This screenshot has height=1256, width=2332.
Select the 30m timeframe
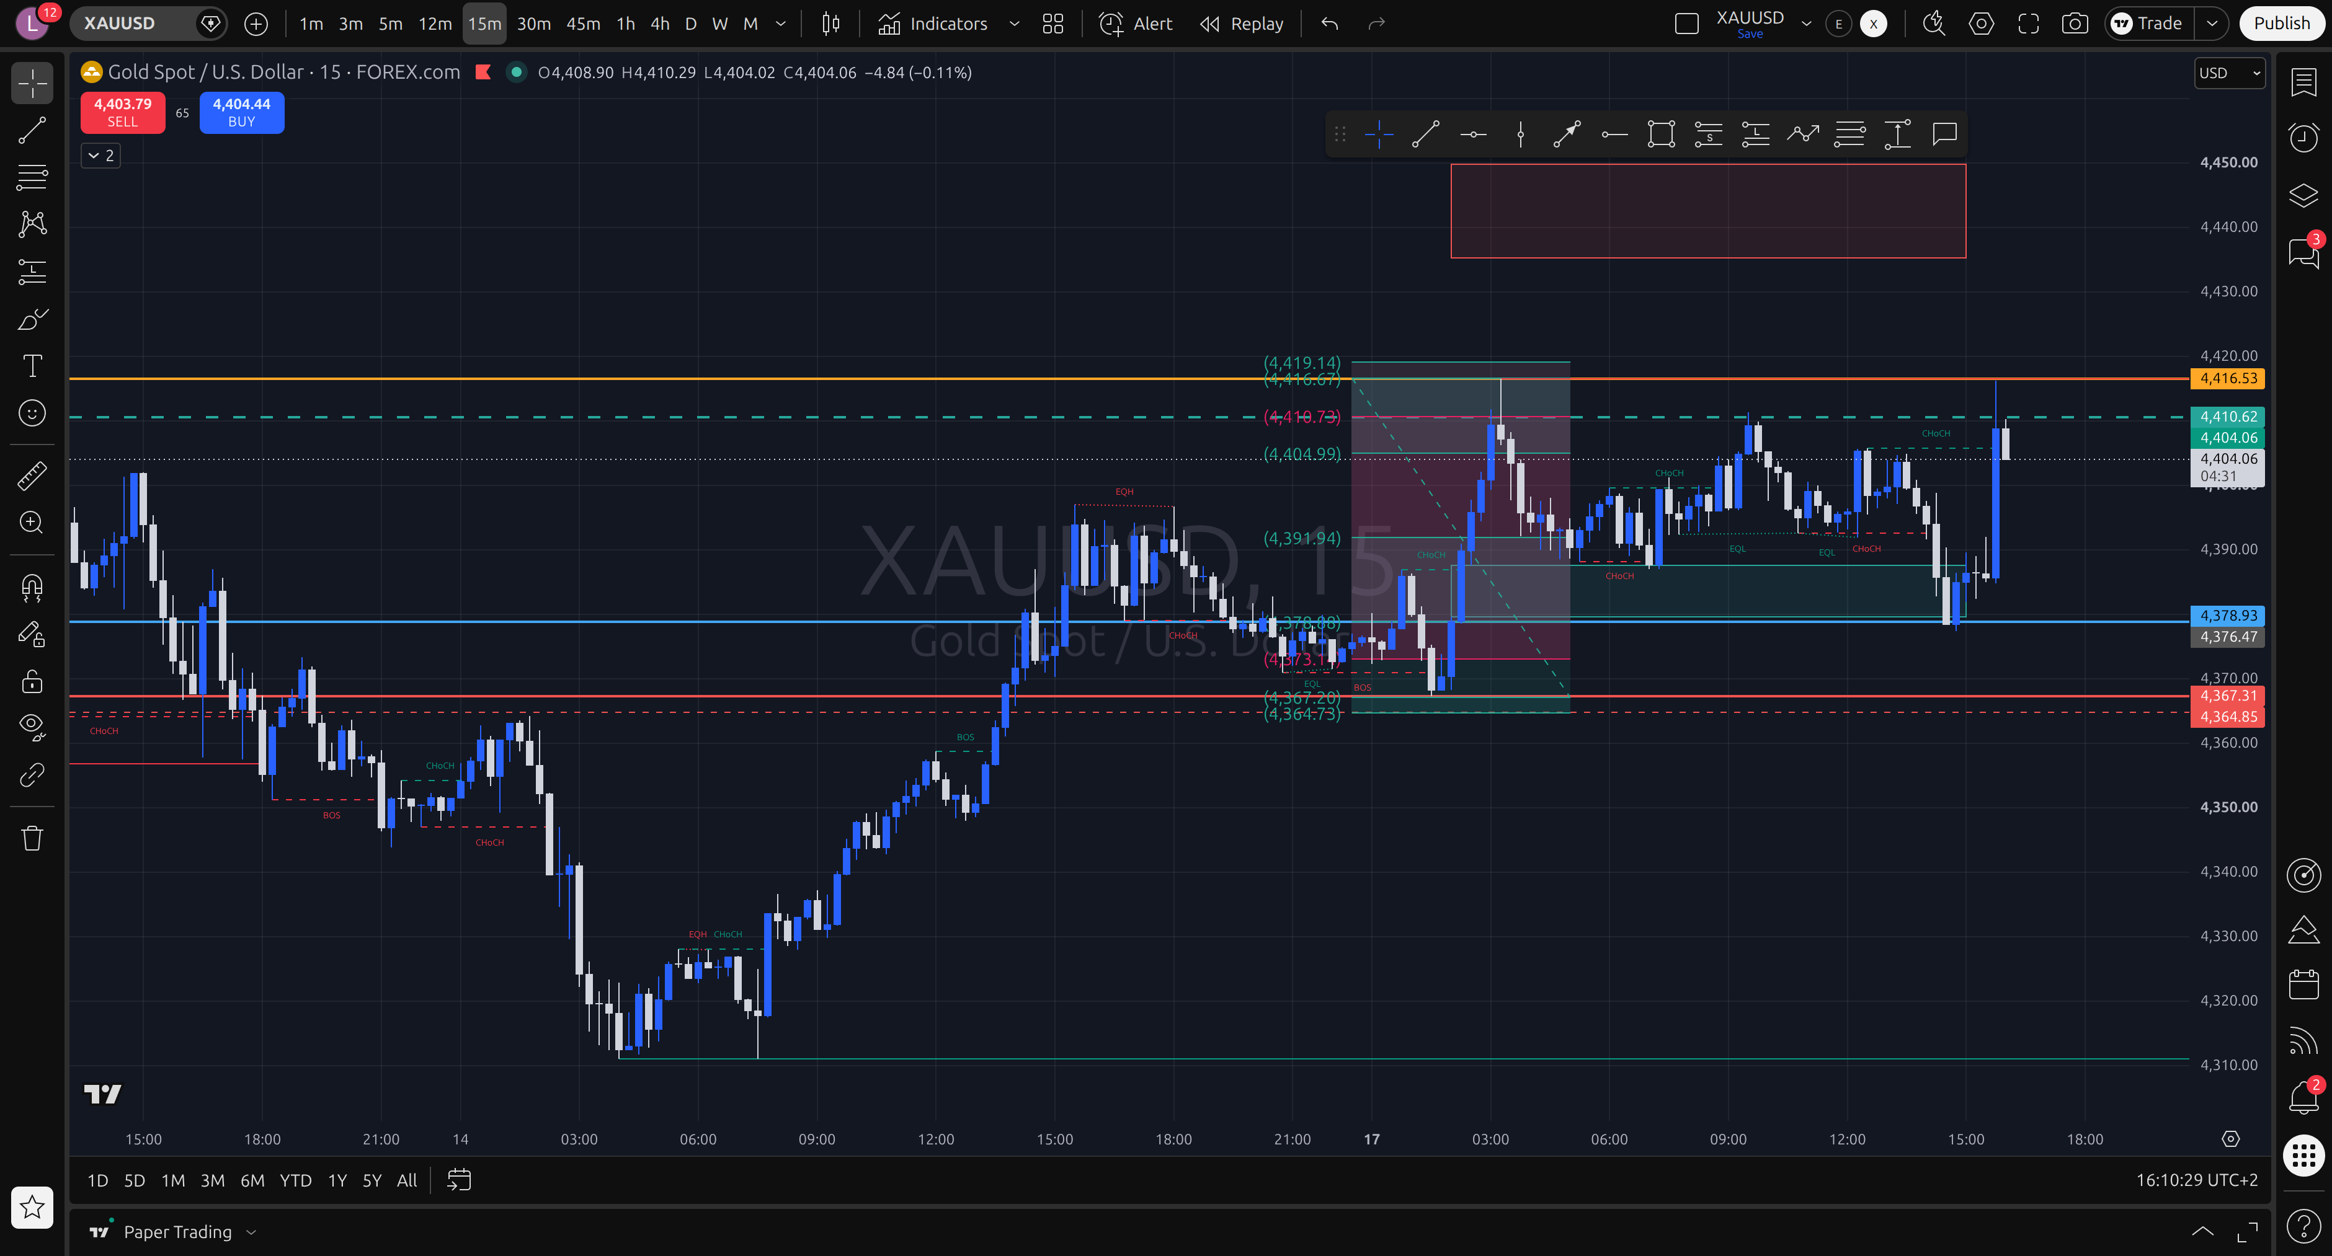(534, 24)
